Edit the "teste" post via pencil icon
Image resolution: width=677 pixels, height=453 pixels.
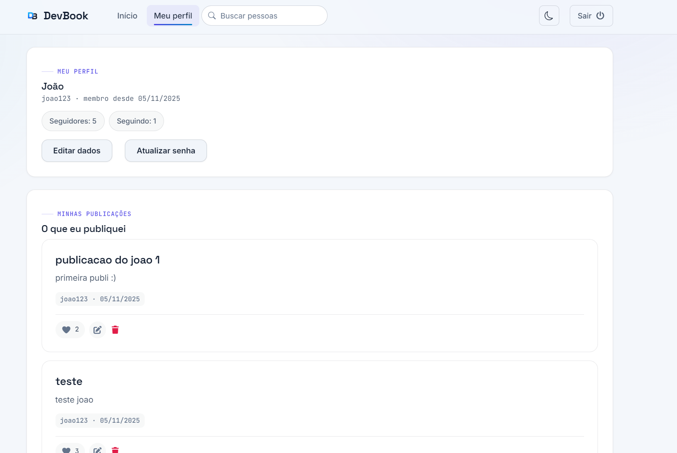(x=97, y=449)
